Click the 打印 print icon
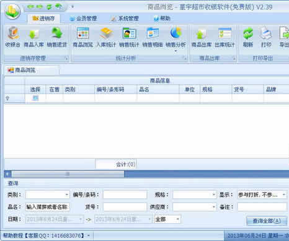The image size is (289, 241). [x=266, y=37]
